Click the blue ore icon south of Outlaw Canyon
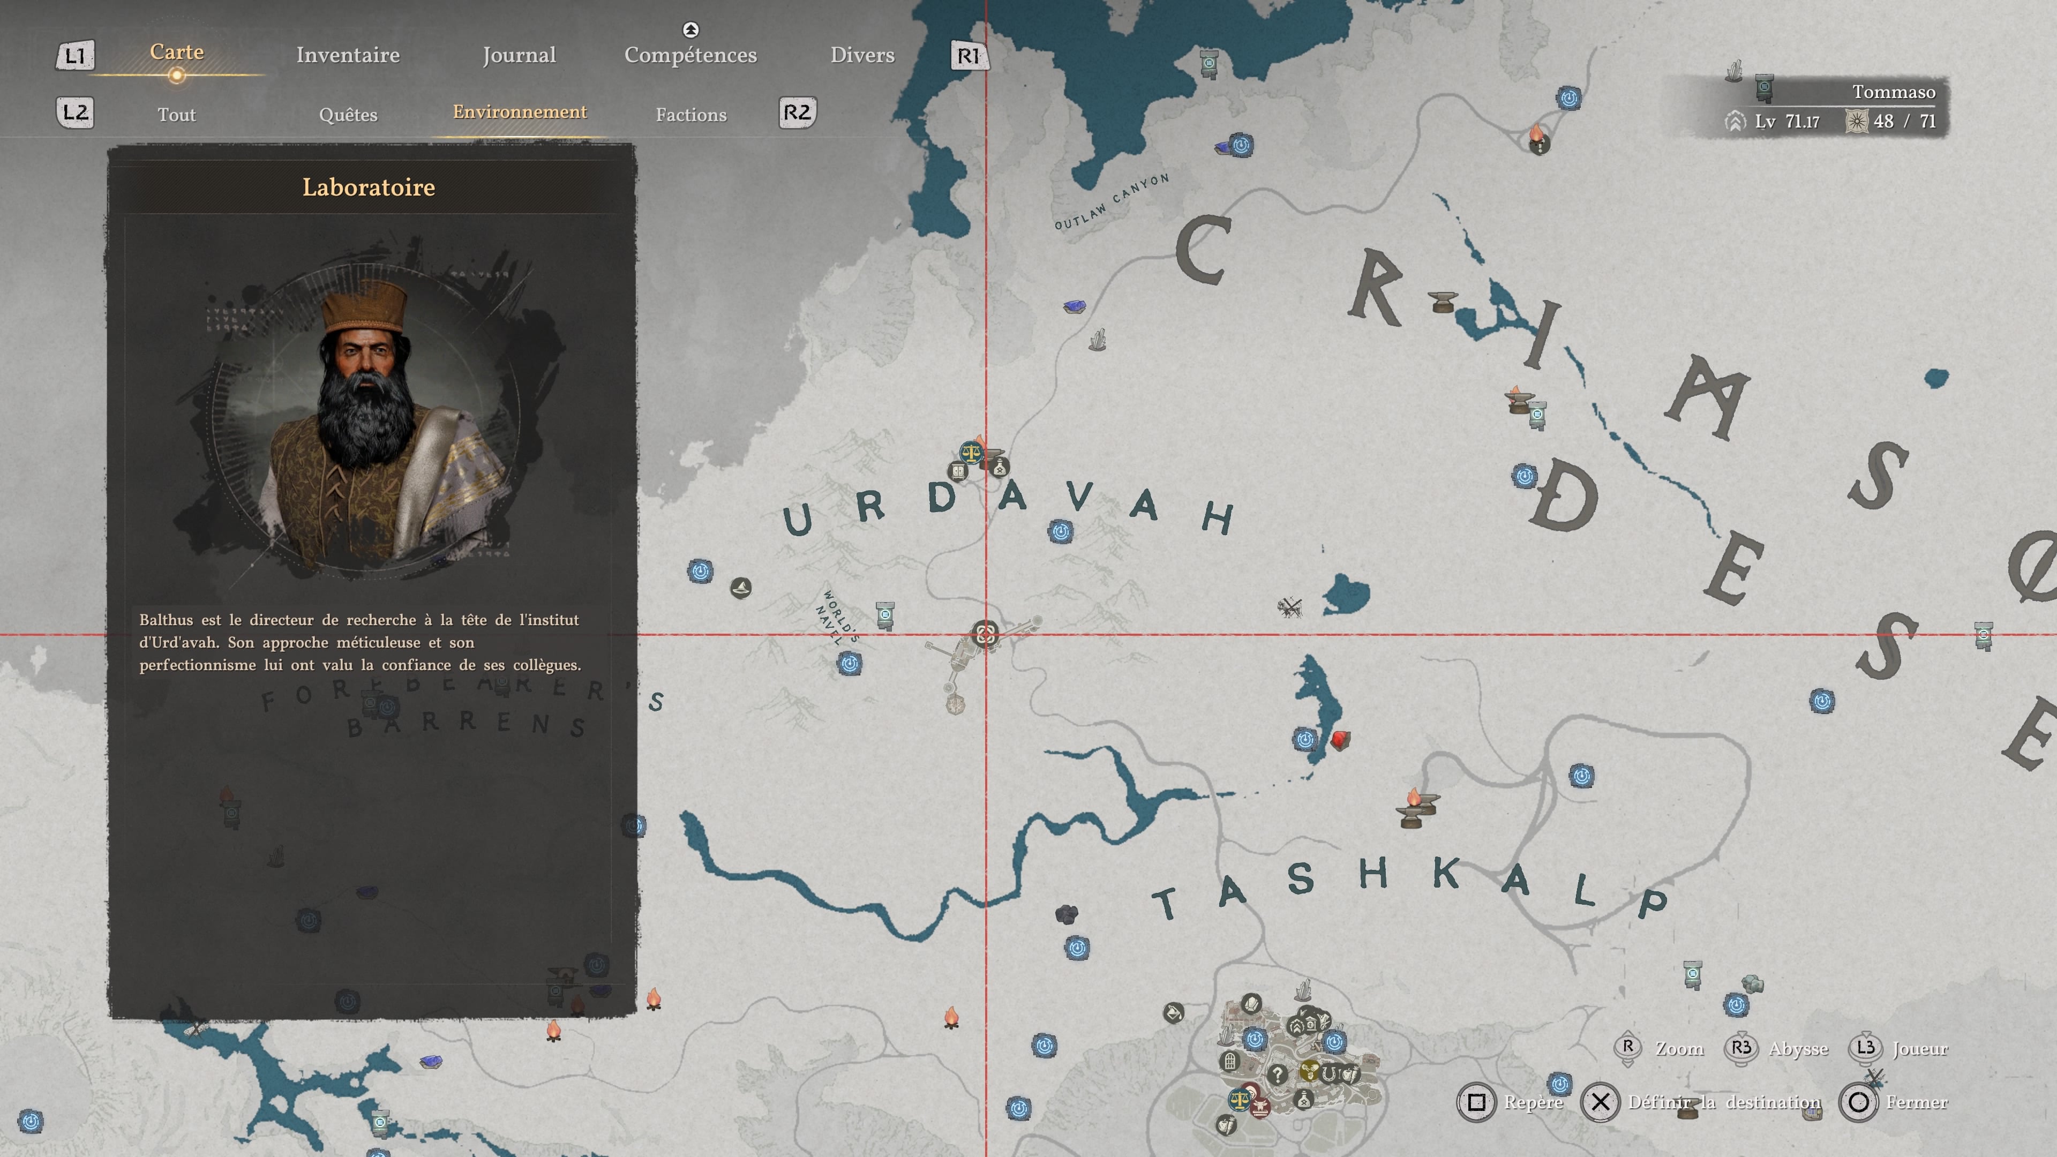 point(1075,306)
